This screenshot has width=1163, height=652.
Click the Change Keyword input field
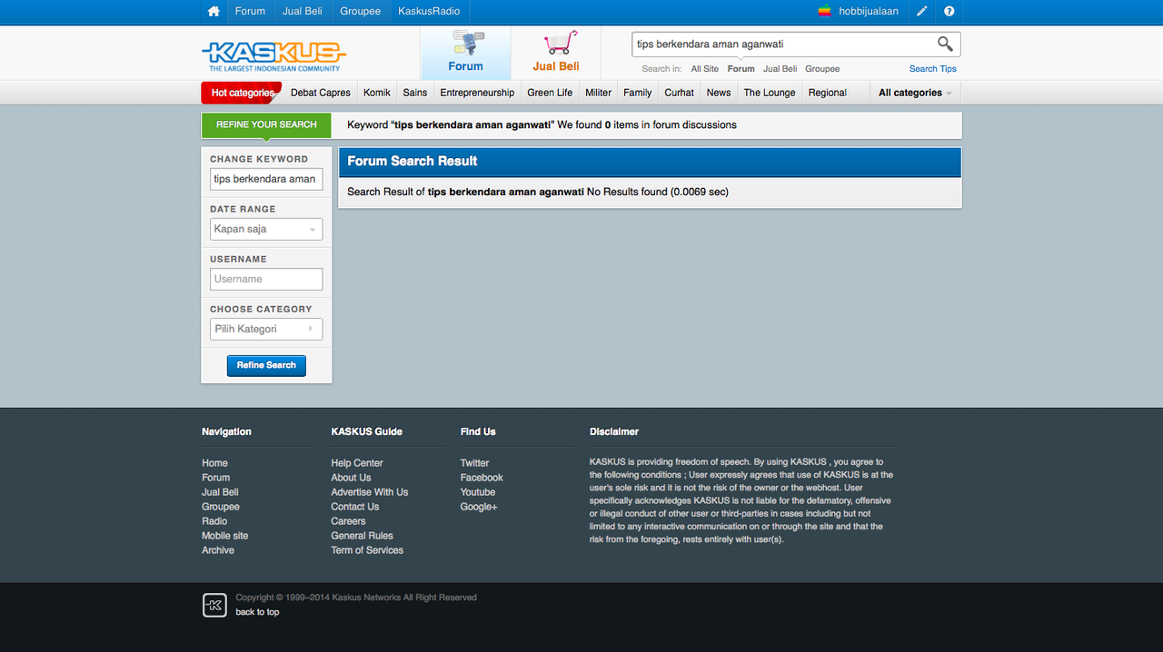pyautogui.click(x=266, y=179)
